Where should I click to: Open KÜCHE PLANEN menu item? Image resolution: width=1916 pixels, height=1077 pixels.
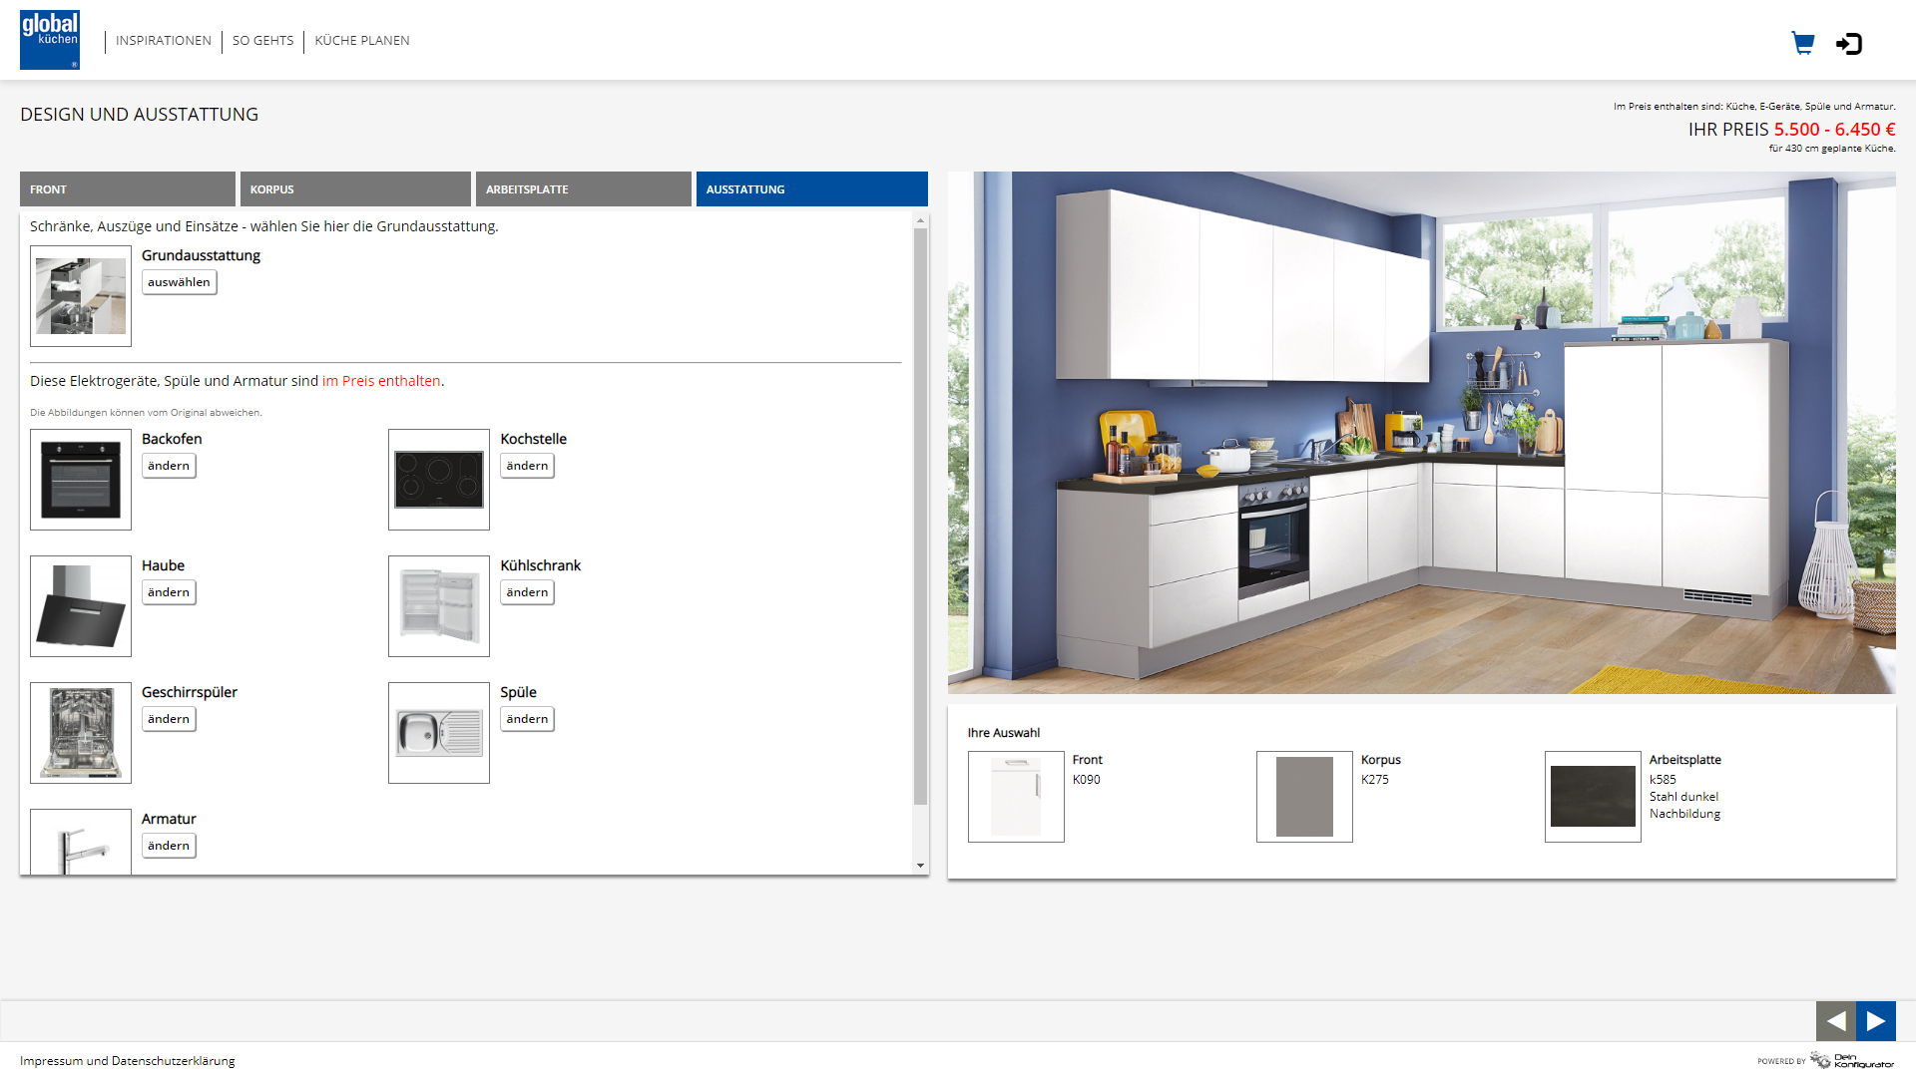click(362, 41)
